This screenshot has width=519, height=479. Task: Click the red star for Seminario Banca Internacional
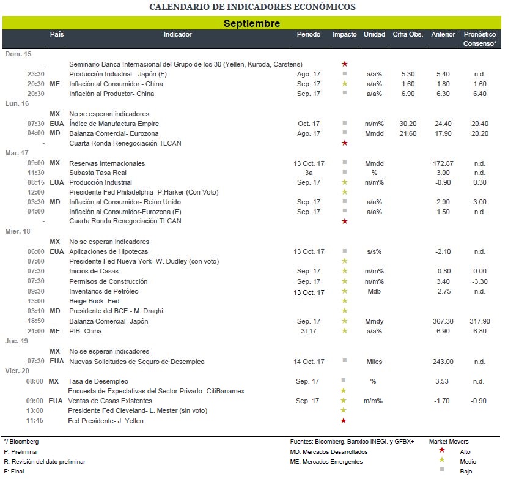pos(345,64)
